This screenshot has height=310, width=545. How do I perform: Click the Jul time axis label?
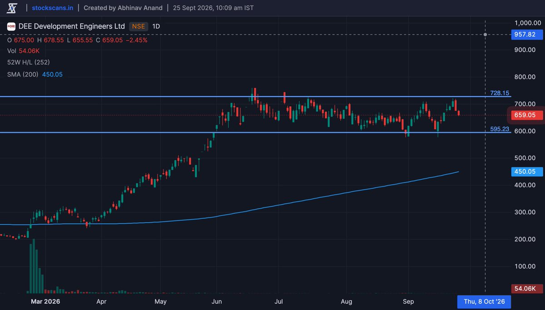(279, 301)
